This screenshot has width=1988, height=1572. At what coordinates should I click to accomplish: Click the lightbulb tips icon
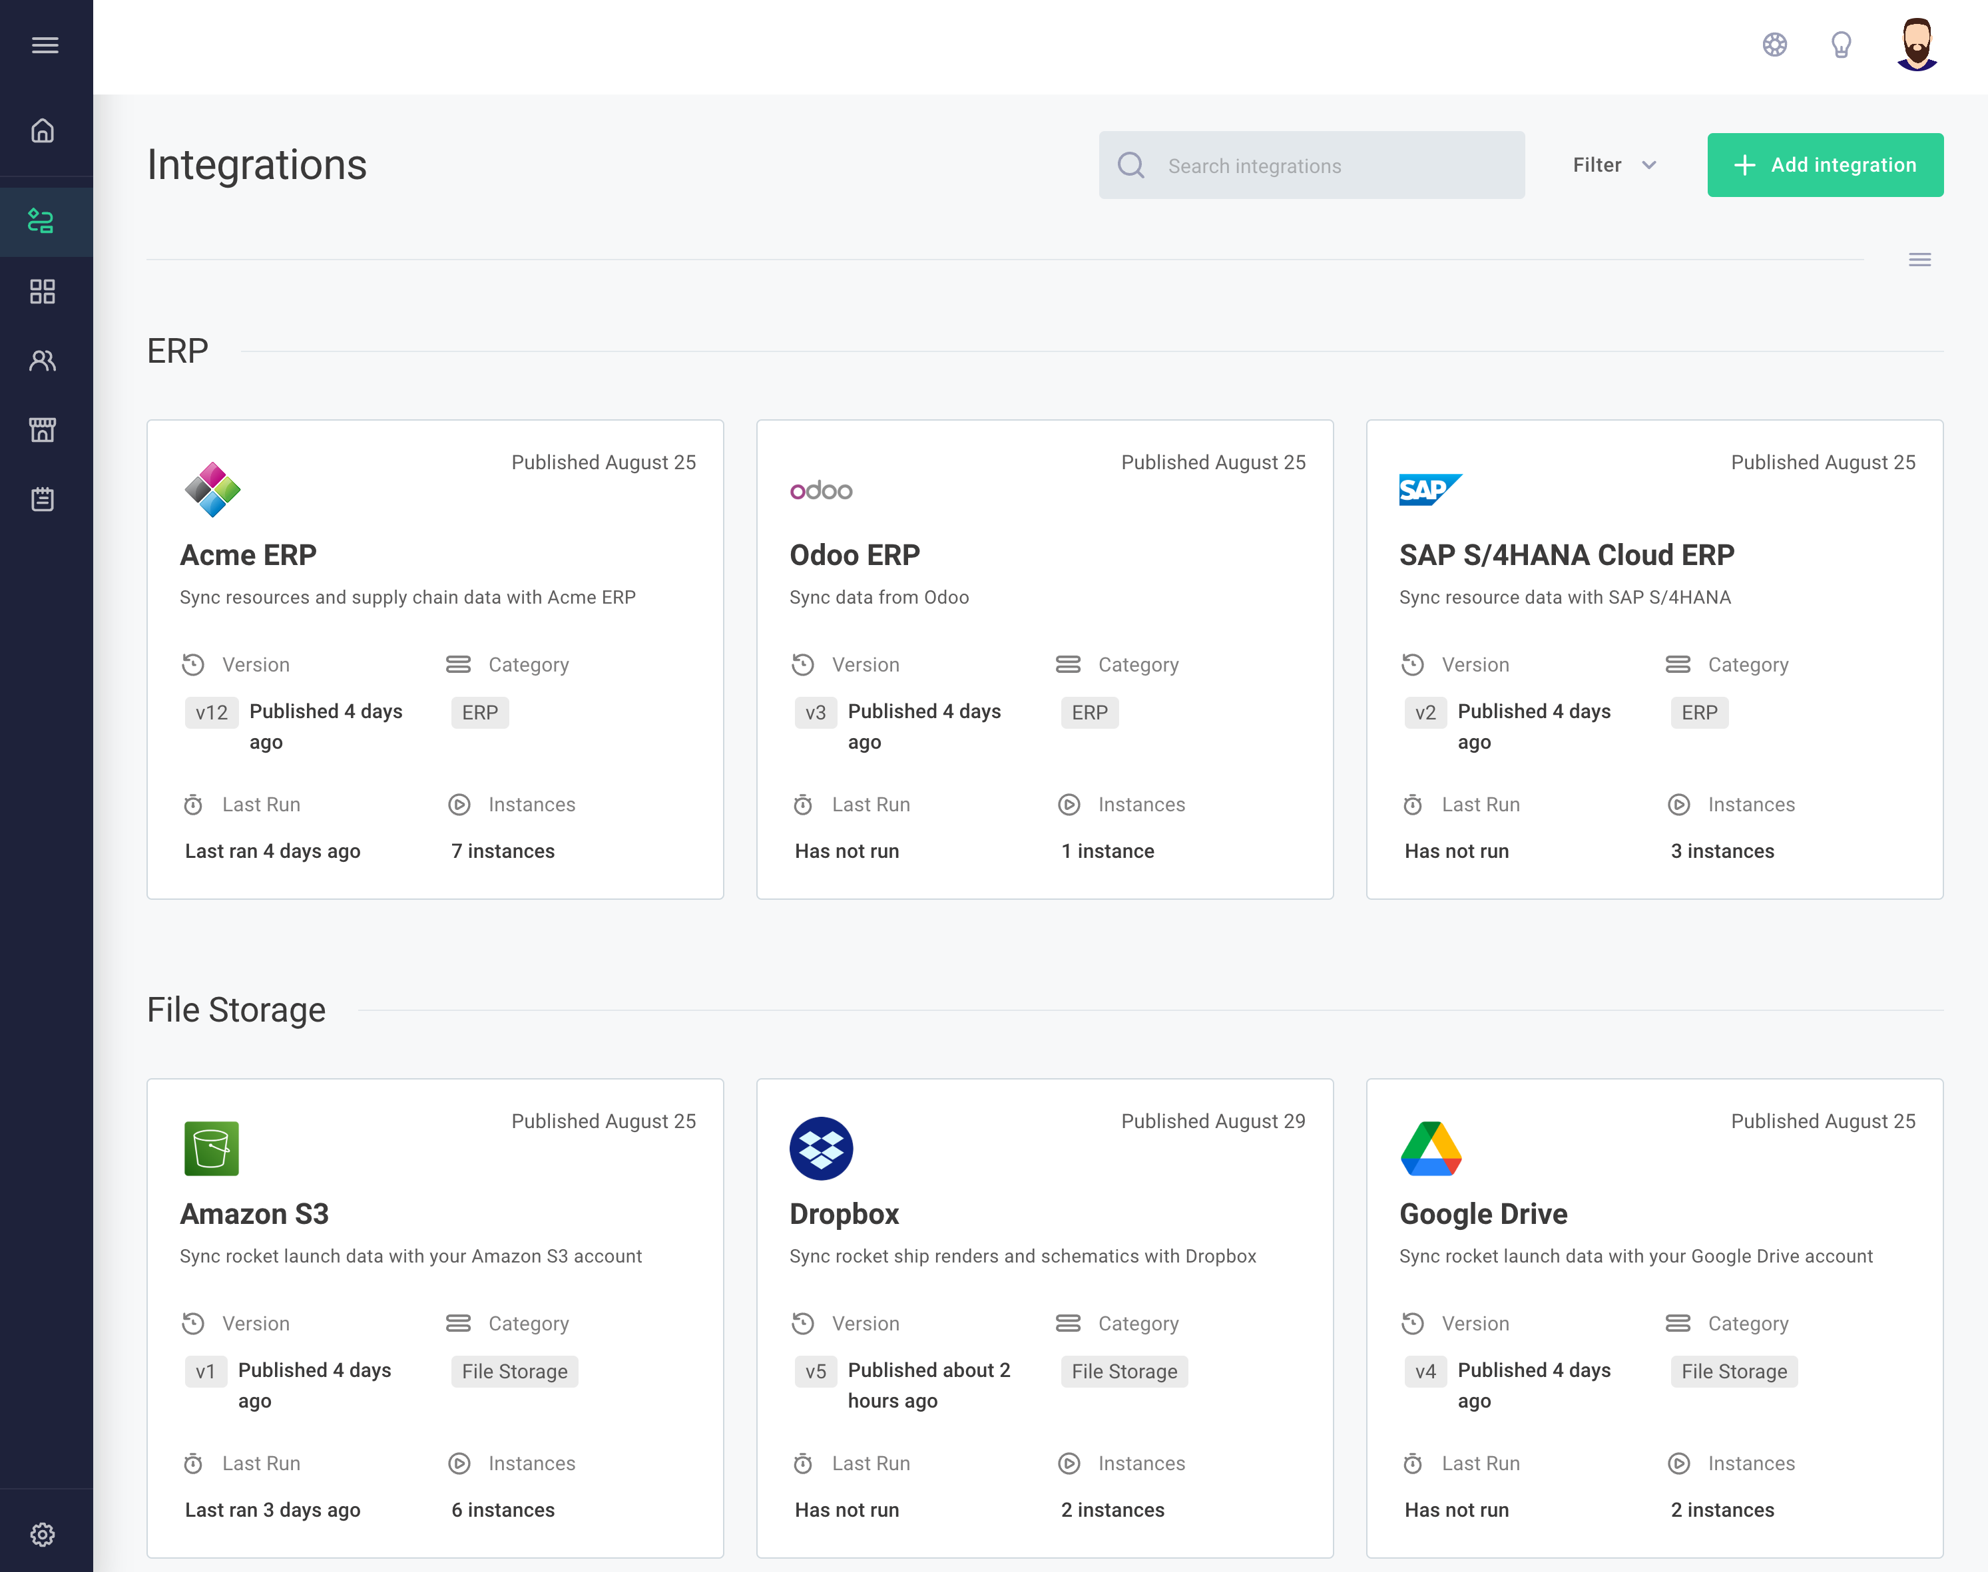pos(1841,45)
